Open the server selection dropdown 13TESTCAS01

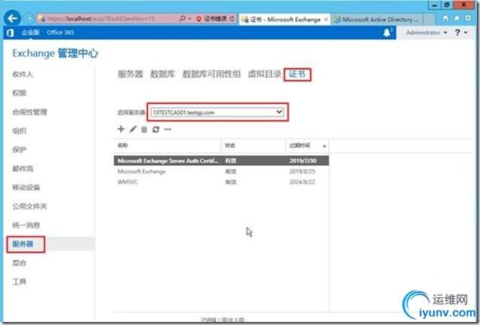click(217, 112)
